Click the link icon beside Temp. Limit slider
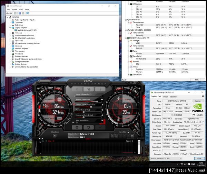207x174 pixels. [x=74, y=104]
